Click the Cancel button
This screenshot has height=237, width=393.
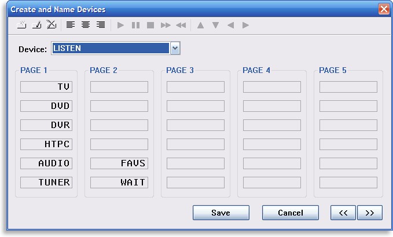tap(290, 213)
